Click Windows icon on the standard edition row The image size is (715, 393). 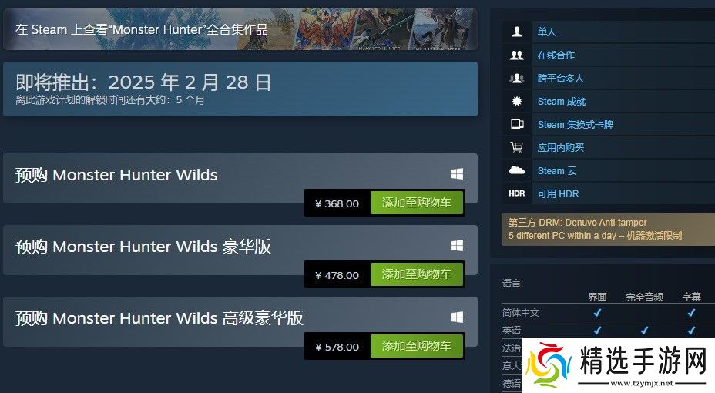(x=457, y=173)
